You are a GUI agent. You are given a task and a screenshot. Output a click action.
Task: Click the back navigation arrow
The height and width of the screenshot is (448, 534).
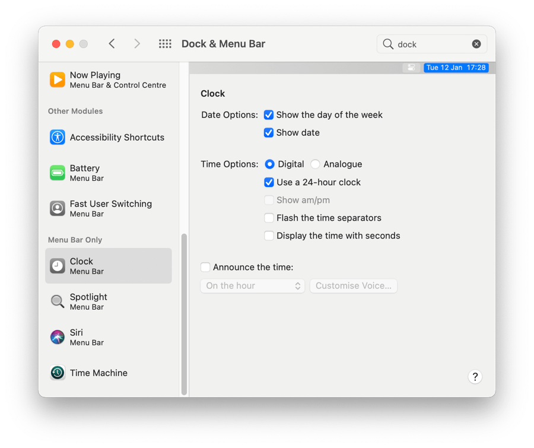coord(112,43)
